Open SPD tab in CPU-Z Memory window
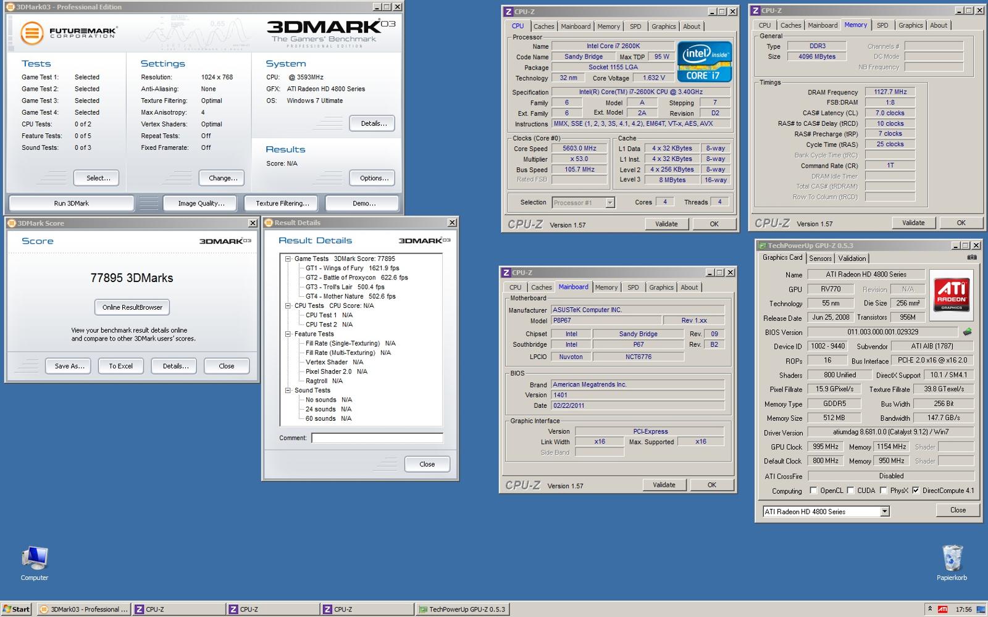 coord(882,25)
